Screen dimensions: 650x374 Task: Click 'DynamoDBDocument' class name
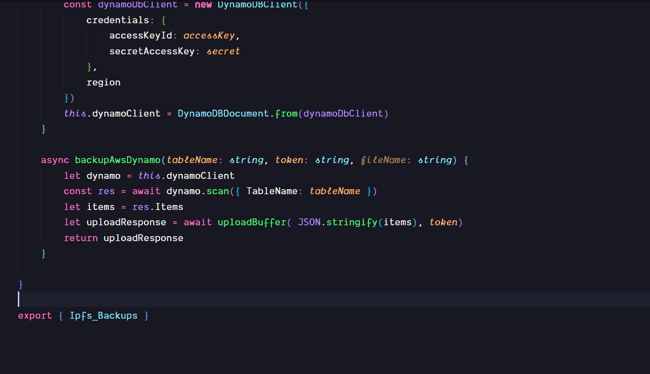pyautogui.click(x=223, y=114)
